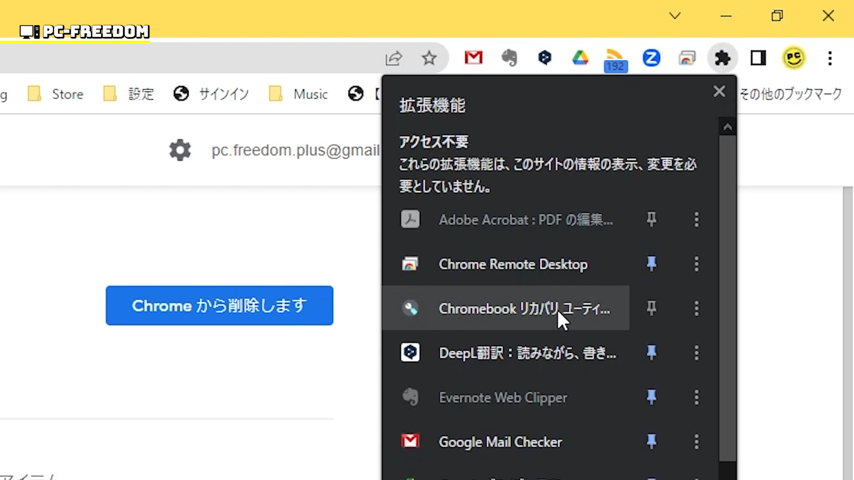Click Google Drive toolbar icon
This screenshot has width=854, height=480.
pyautogui.click(x=580, y=58)
